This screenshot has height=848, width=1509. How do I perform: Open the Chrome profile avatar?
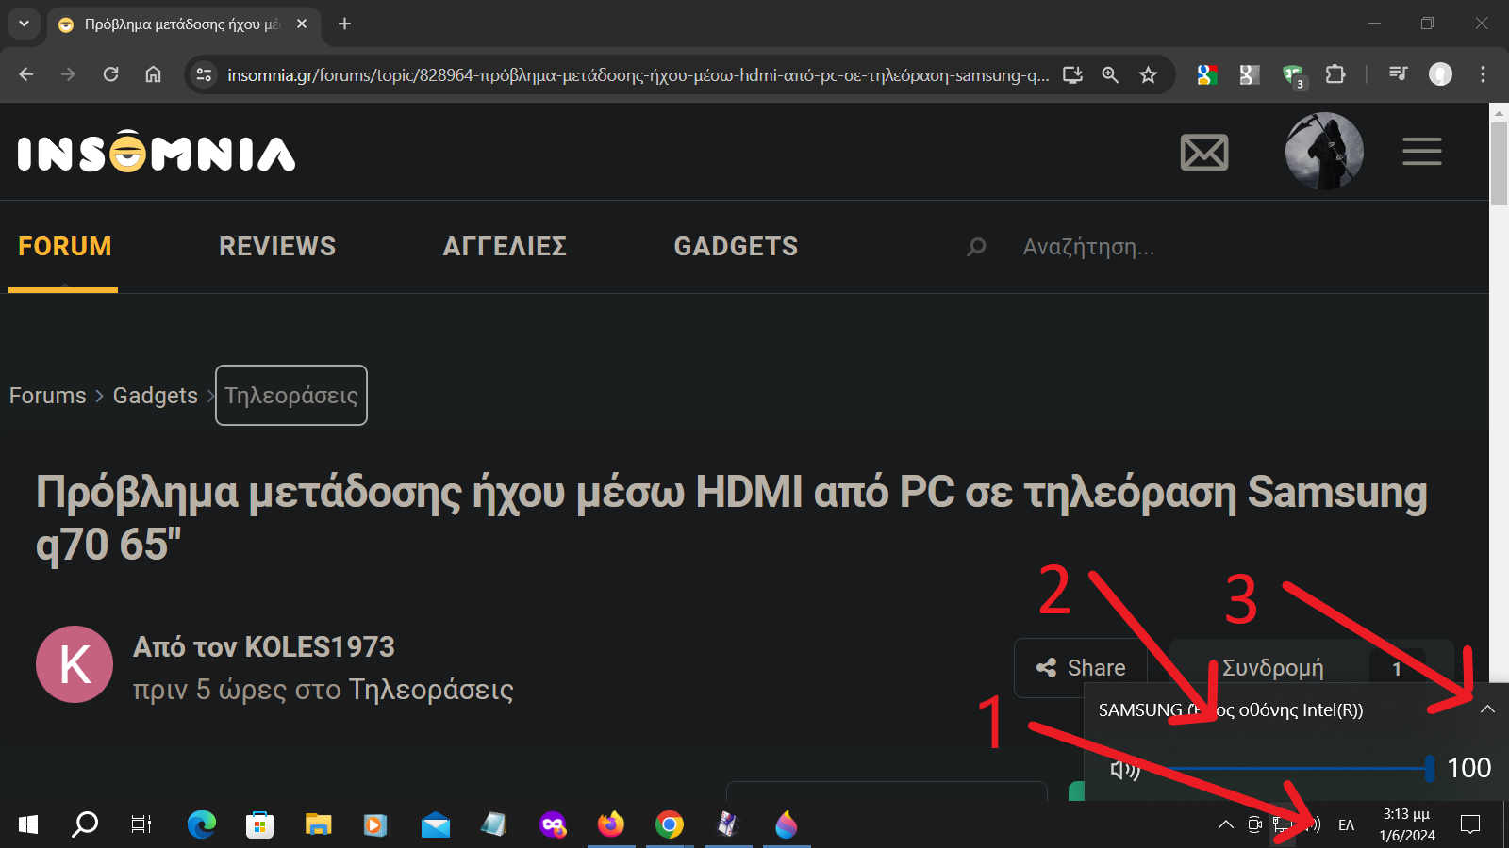click(x=1440, y=74)
